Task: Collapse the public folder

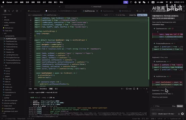Action: 6,25
